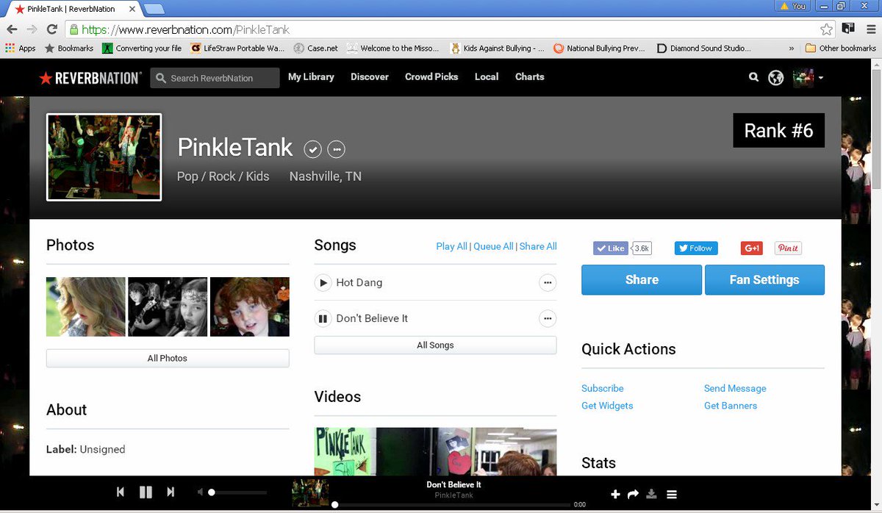Open the Local menu item
Screen dimensions: 882x513
click(487, 76)
